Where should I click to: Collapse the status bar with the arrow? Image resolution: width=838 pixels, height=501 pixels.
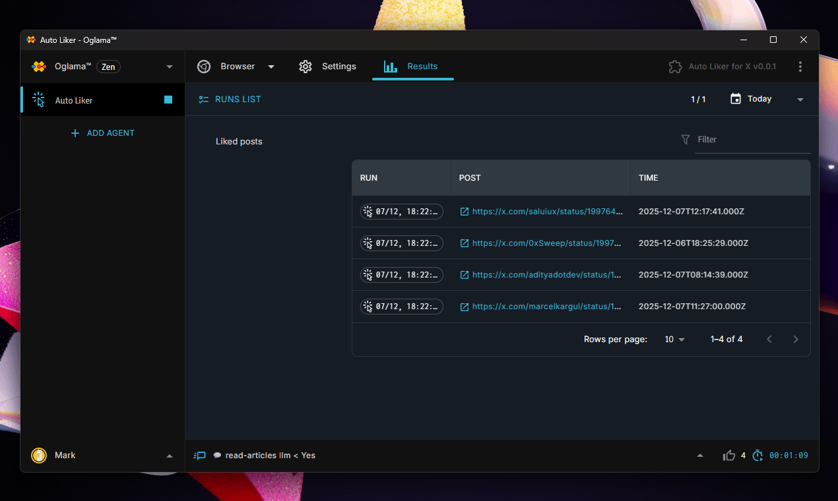pos(700,455)
